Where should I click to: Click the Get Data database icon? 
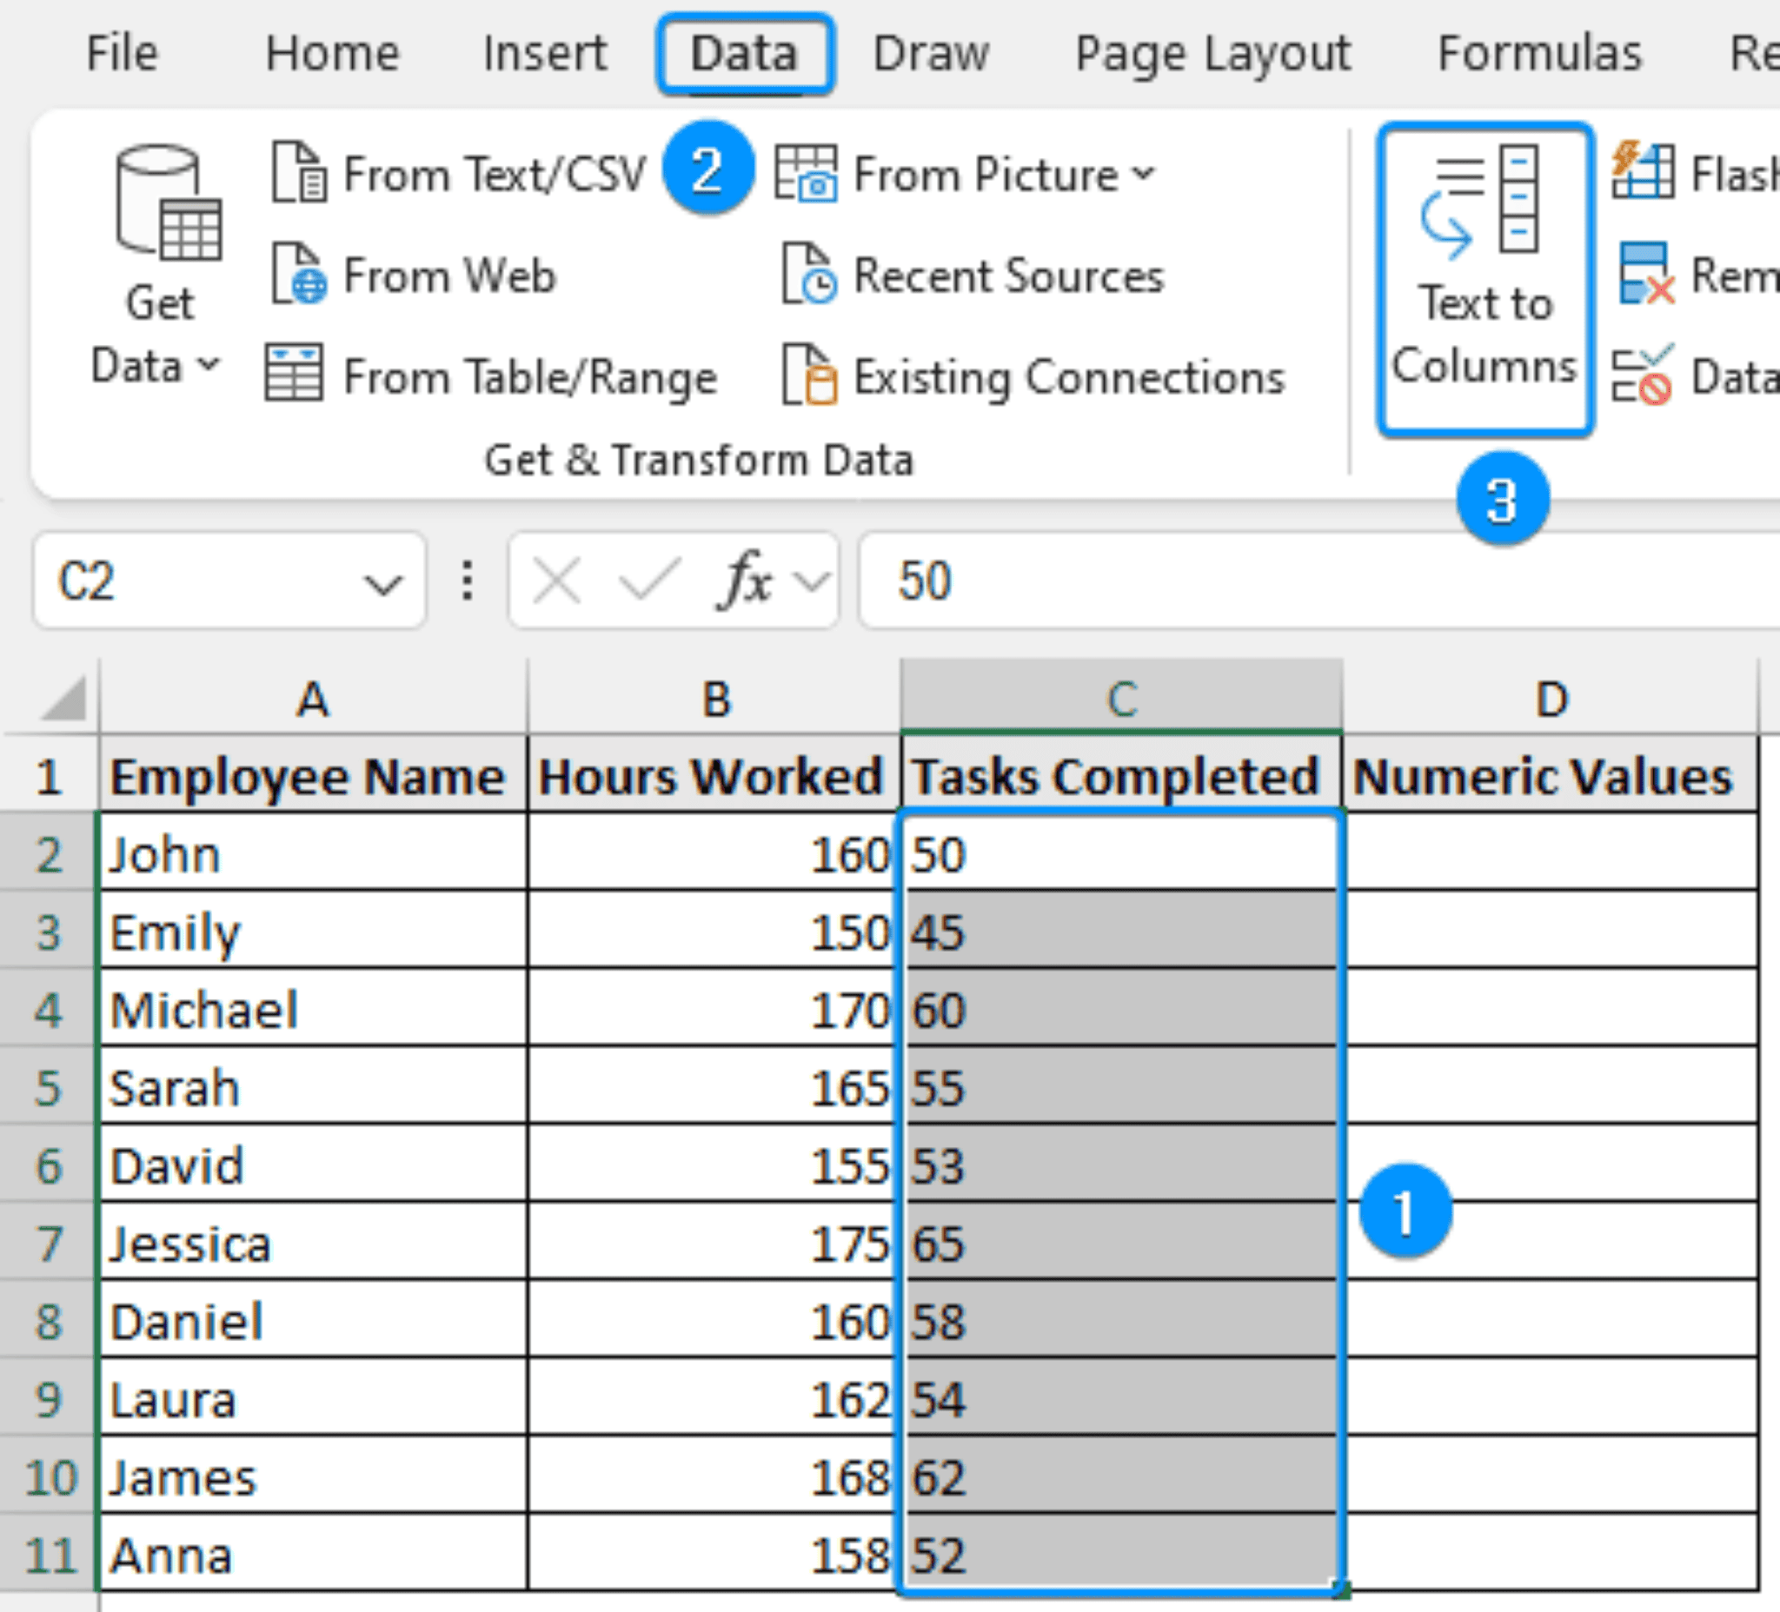[x=167, y=202]
